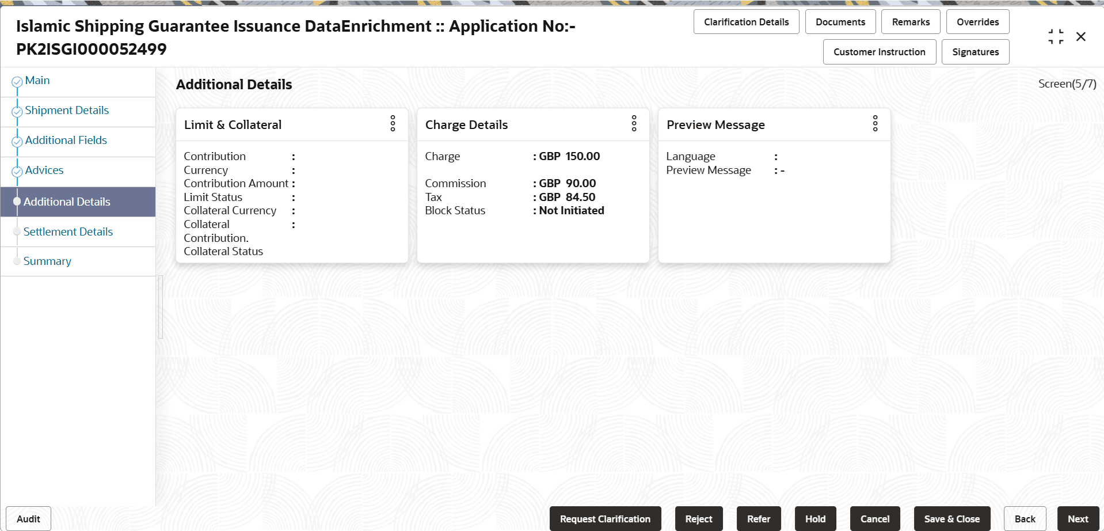This screenshot has width=1104, height=531.
Task: Click the Advices step checkmark icon
Action: (17, 172)
